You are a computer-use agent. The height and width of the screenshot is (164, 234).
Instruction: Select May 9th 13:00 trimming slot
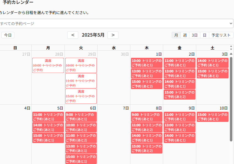click(x=179, y=127)
